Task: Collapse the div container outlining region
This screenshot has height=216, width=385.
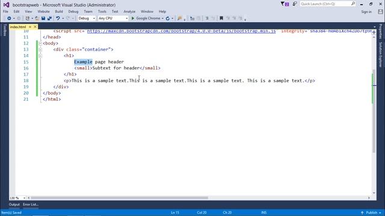Action: 40,49
